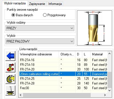
Task: Select tool row FR-2TA-28
Action: point(63,83)
